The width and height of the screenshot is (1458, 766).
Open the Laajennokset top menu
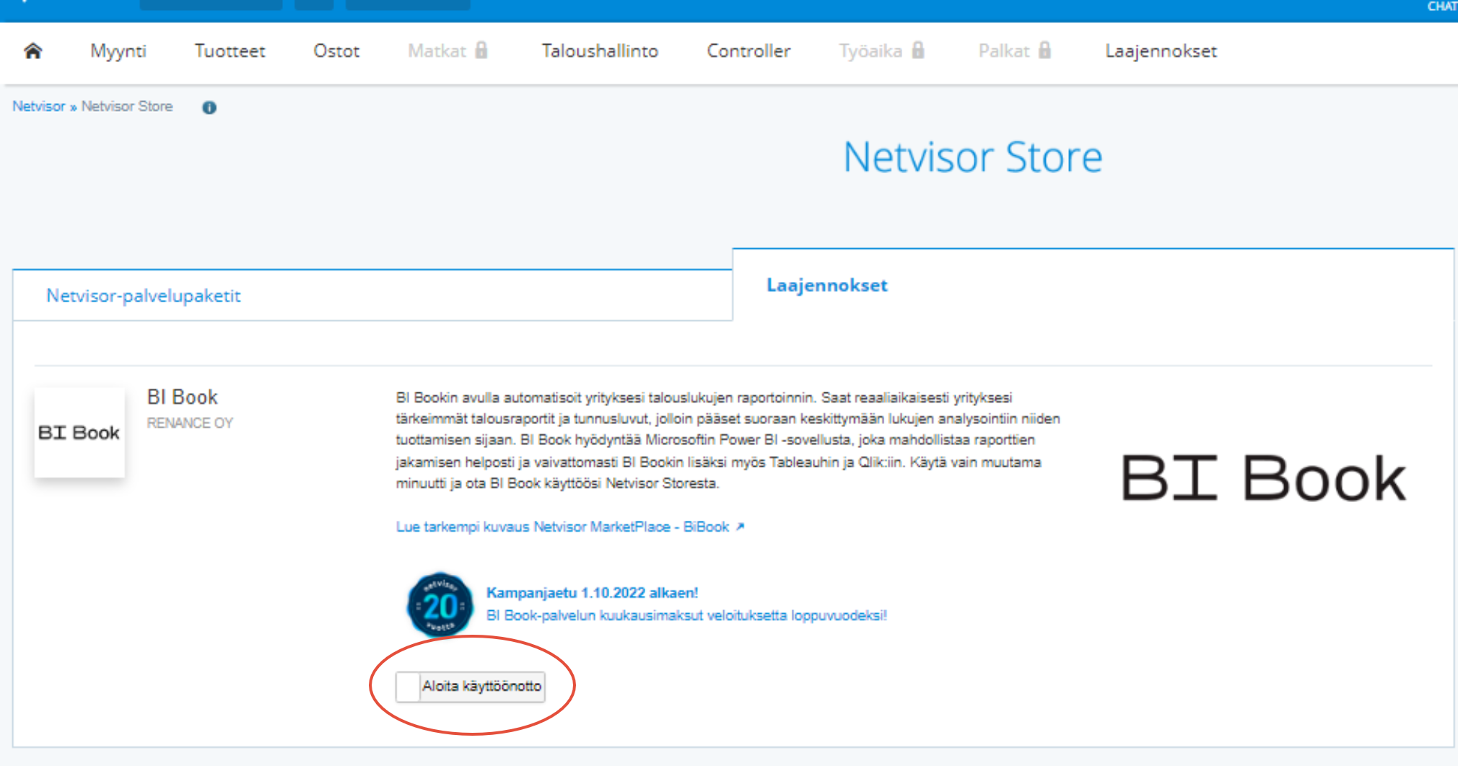click(1161, 51)
